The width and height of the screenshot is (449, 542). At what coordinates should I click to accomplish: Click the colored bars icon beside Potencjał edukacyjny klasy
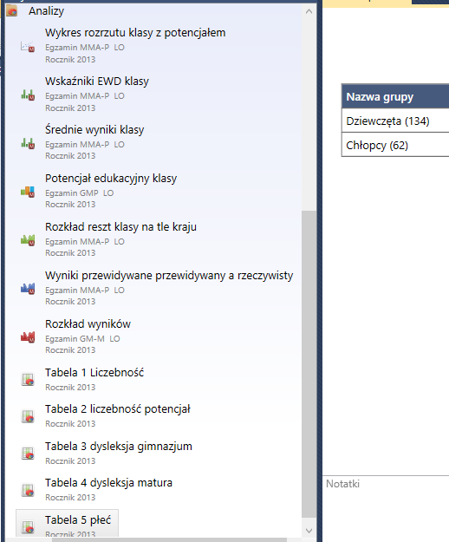click(28, 192)
